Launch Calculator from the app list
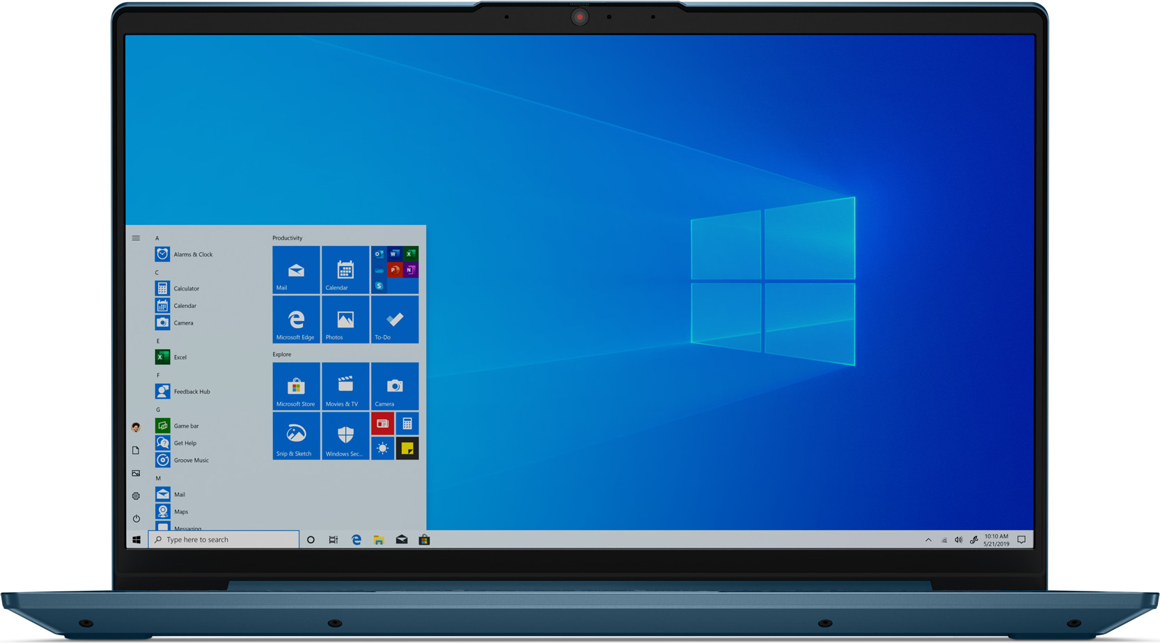The width and height of the screenshot is (1160, 643). (x=178, y=288)
